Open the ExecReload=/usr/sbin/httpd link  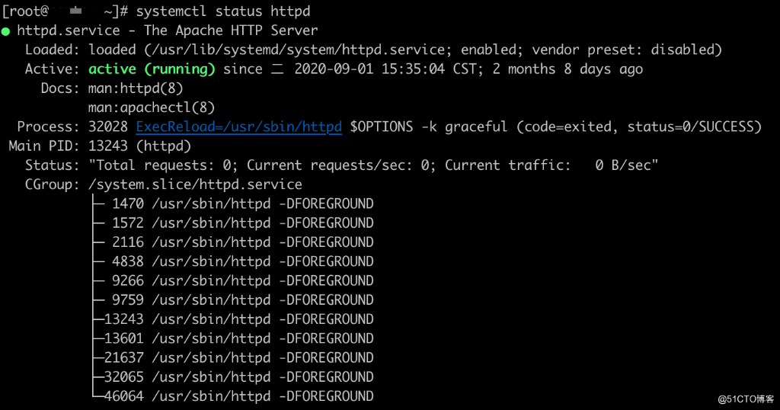[x=238, y=127]
